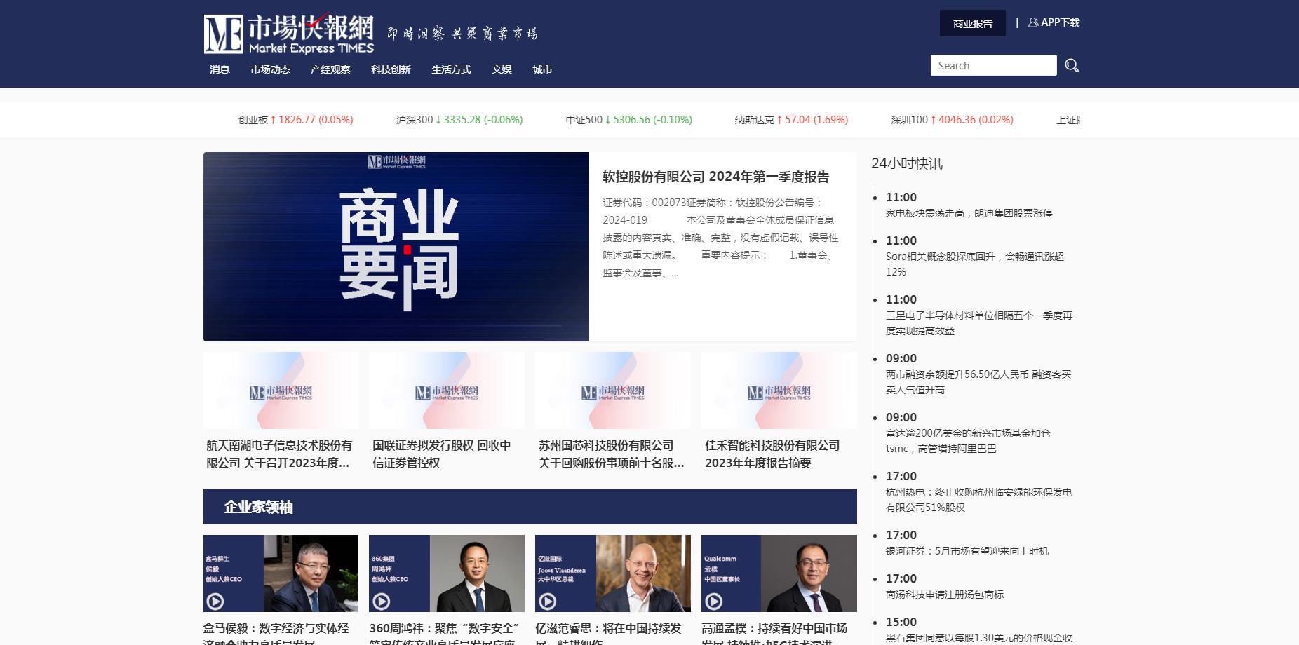This screenshot has width=1299, height=645.
Task: Click the 中证500 5306.56 ticker entry
Action: (628, 120)
